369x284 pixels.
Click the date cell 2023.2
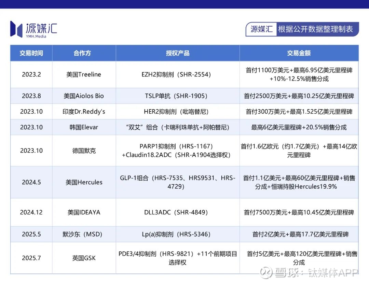[x=31, y=74]
